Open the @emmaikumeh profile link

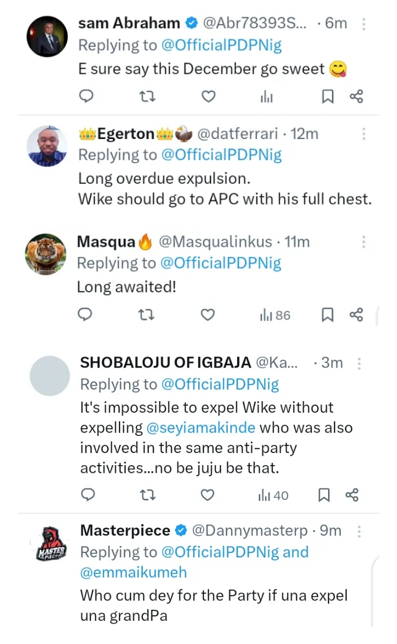[x=133, y=572]
